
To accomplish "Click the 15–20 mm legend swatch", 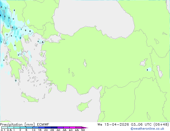I will coord(42,128).
